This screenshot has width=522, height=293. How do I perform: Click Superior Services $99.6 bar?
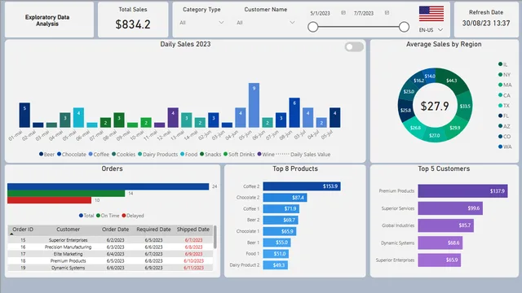(x=450, y=208)
